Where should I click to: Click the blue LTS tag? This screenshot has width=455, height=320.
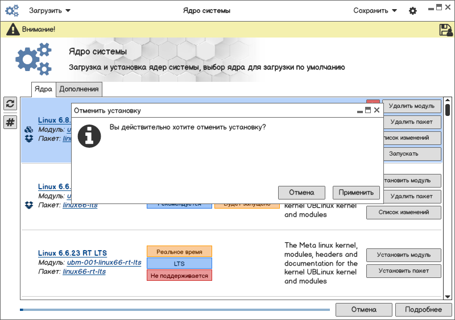[x=179, y=264]
